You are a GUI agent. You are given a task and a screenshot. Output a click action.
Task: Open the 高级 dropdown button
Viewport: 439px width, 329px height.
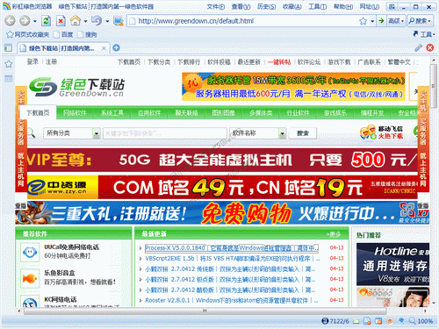coord(396,21)
